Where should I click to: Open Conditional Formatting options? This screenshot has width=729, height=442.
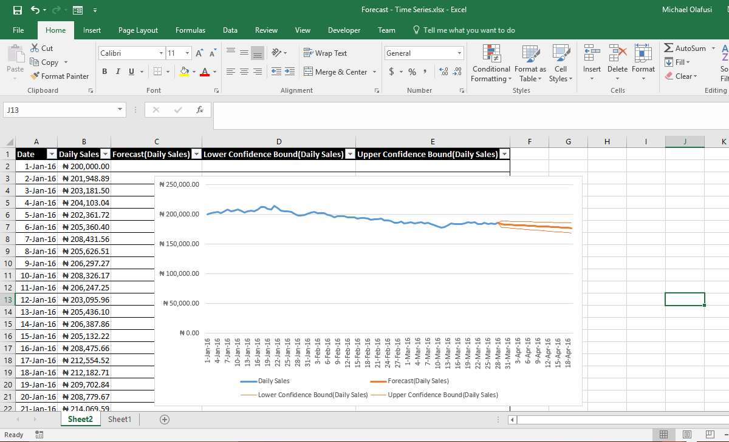(491, 64)
